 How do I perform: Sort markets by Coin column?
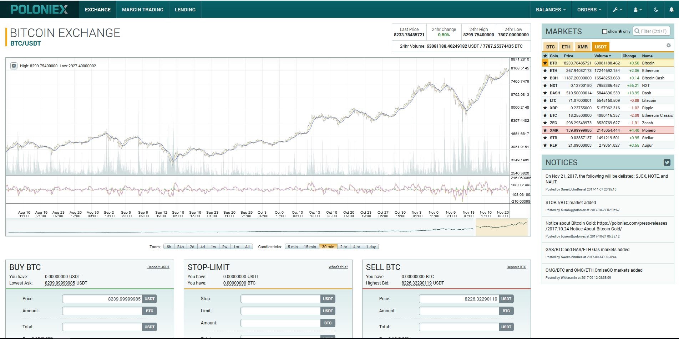[554, 56]
